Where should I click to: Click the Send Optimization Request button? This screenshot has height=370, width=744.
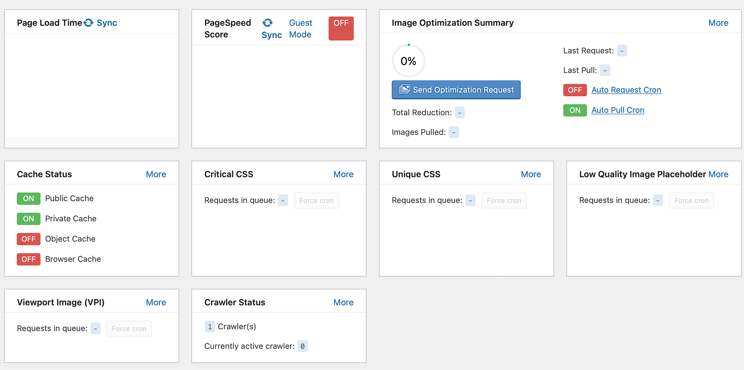[456, 90]
